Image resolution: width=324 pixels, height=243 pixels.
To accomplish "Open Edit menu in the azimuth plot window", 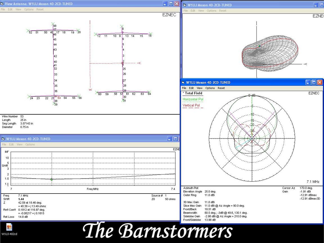I will coord(191,88).
